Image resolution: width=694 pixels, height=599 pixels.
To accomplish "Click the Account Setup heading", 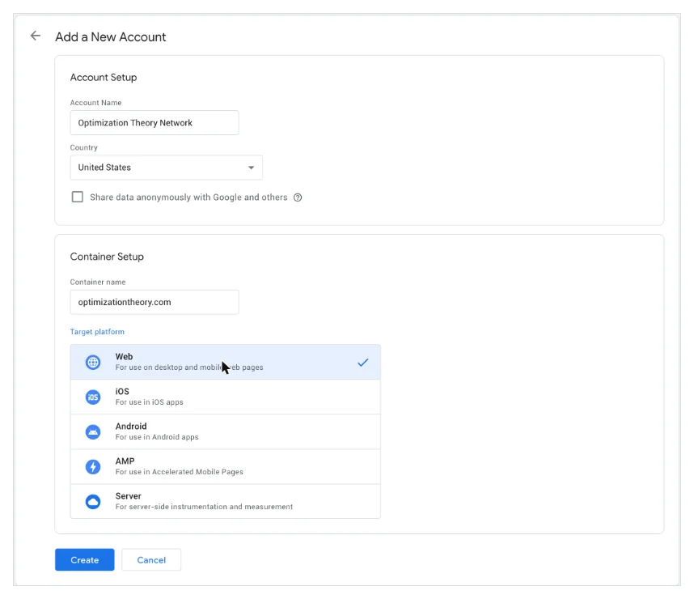I will (103, 78).
